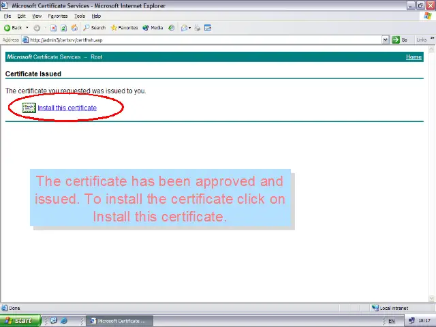The width and height of the screenshot is (436, 327).
Task: Click the scroll down arrow of the page scrollbar
Action: (x=431, y=298)
